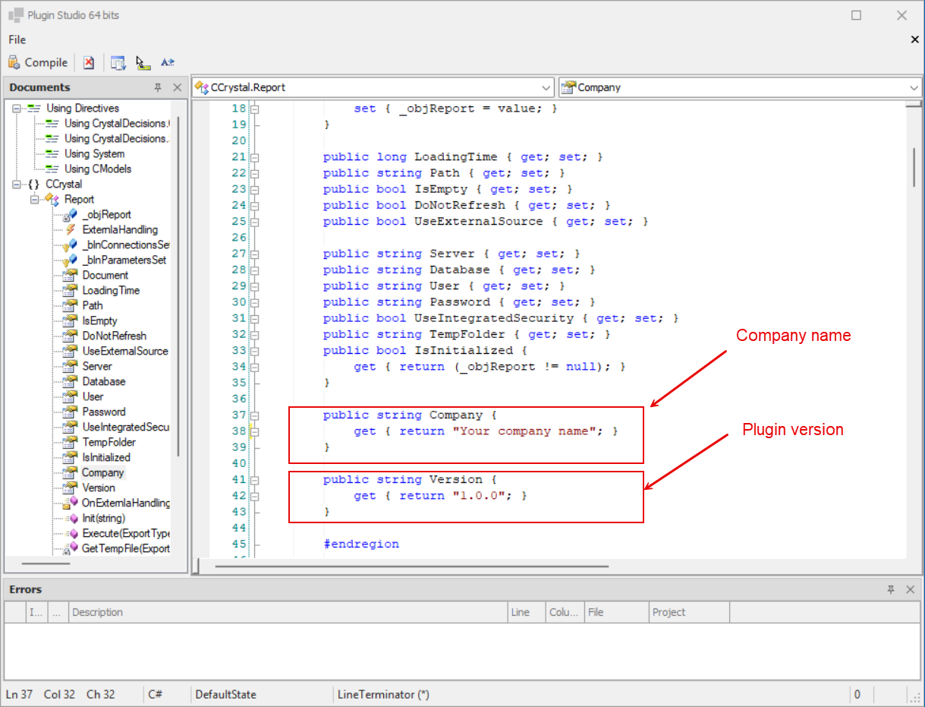Open the Company member dropdown

click(x=913, y=87)
